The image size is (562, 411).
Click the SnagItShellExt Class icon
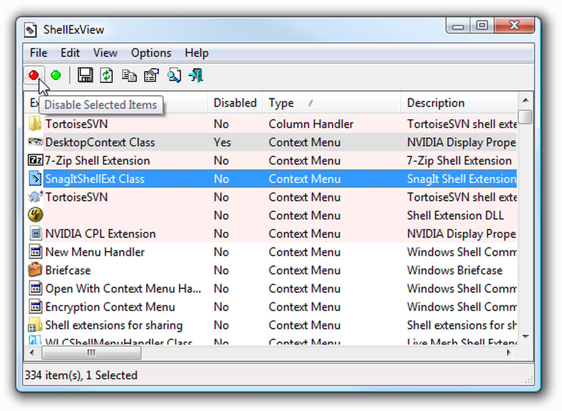[x=35, y=179]
